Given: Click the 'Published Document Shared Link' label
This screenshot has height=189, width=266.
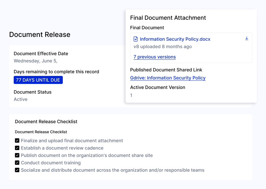Looking at the screenshot, I should [166, 70].
